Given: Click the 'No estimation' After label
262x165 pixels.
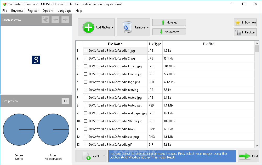Looking at the screenshot, I should (53, 159).
